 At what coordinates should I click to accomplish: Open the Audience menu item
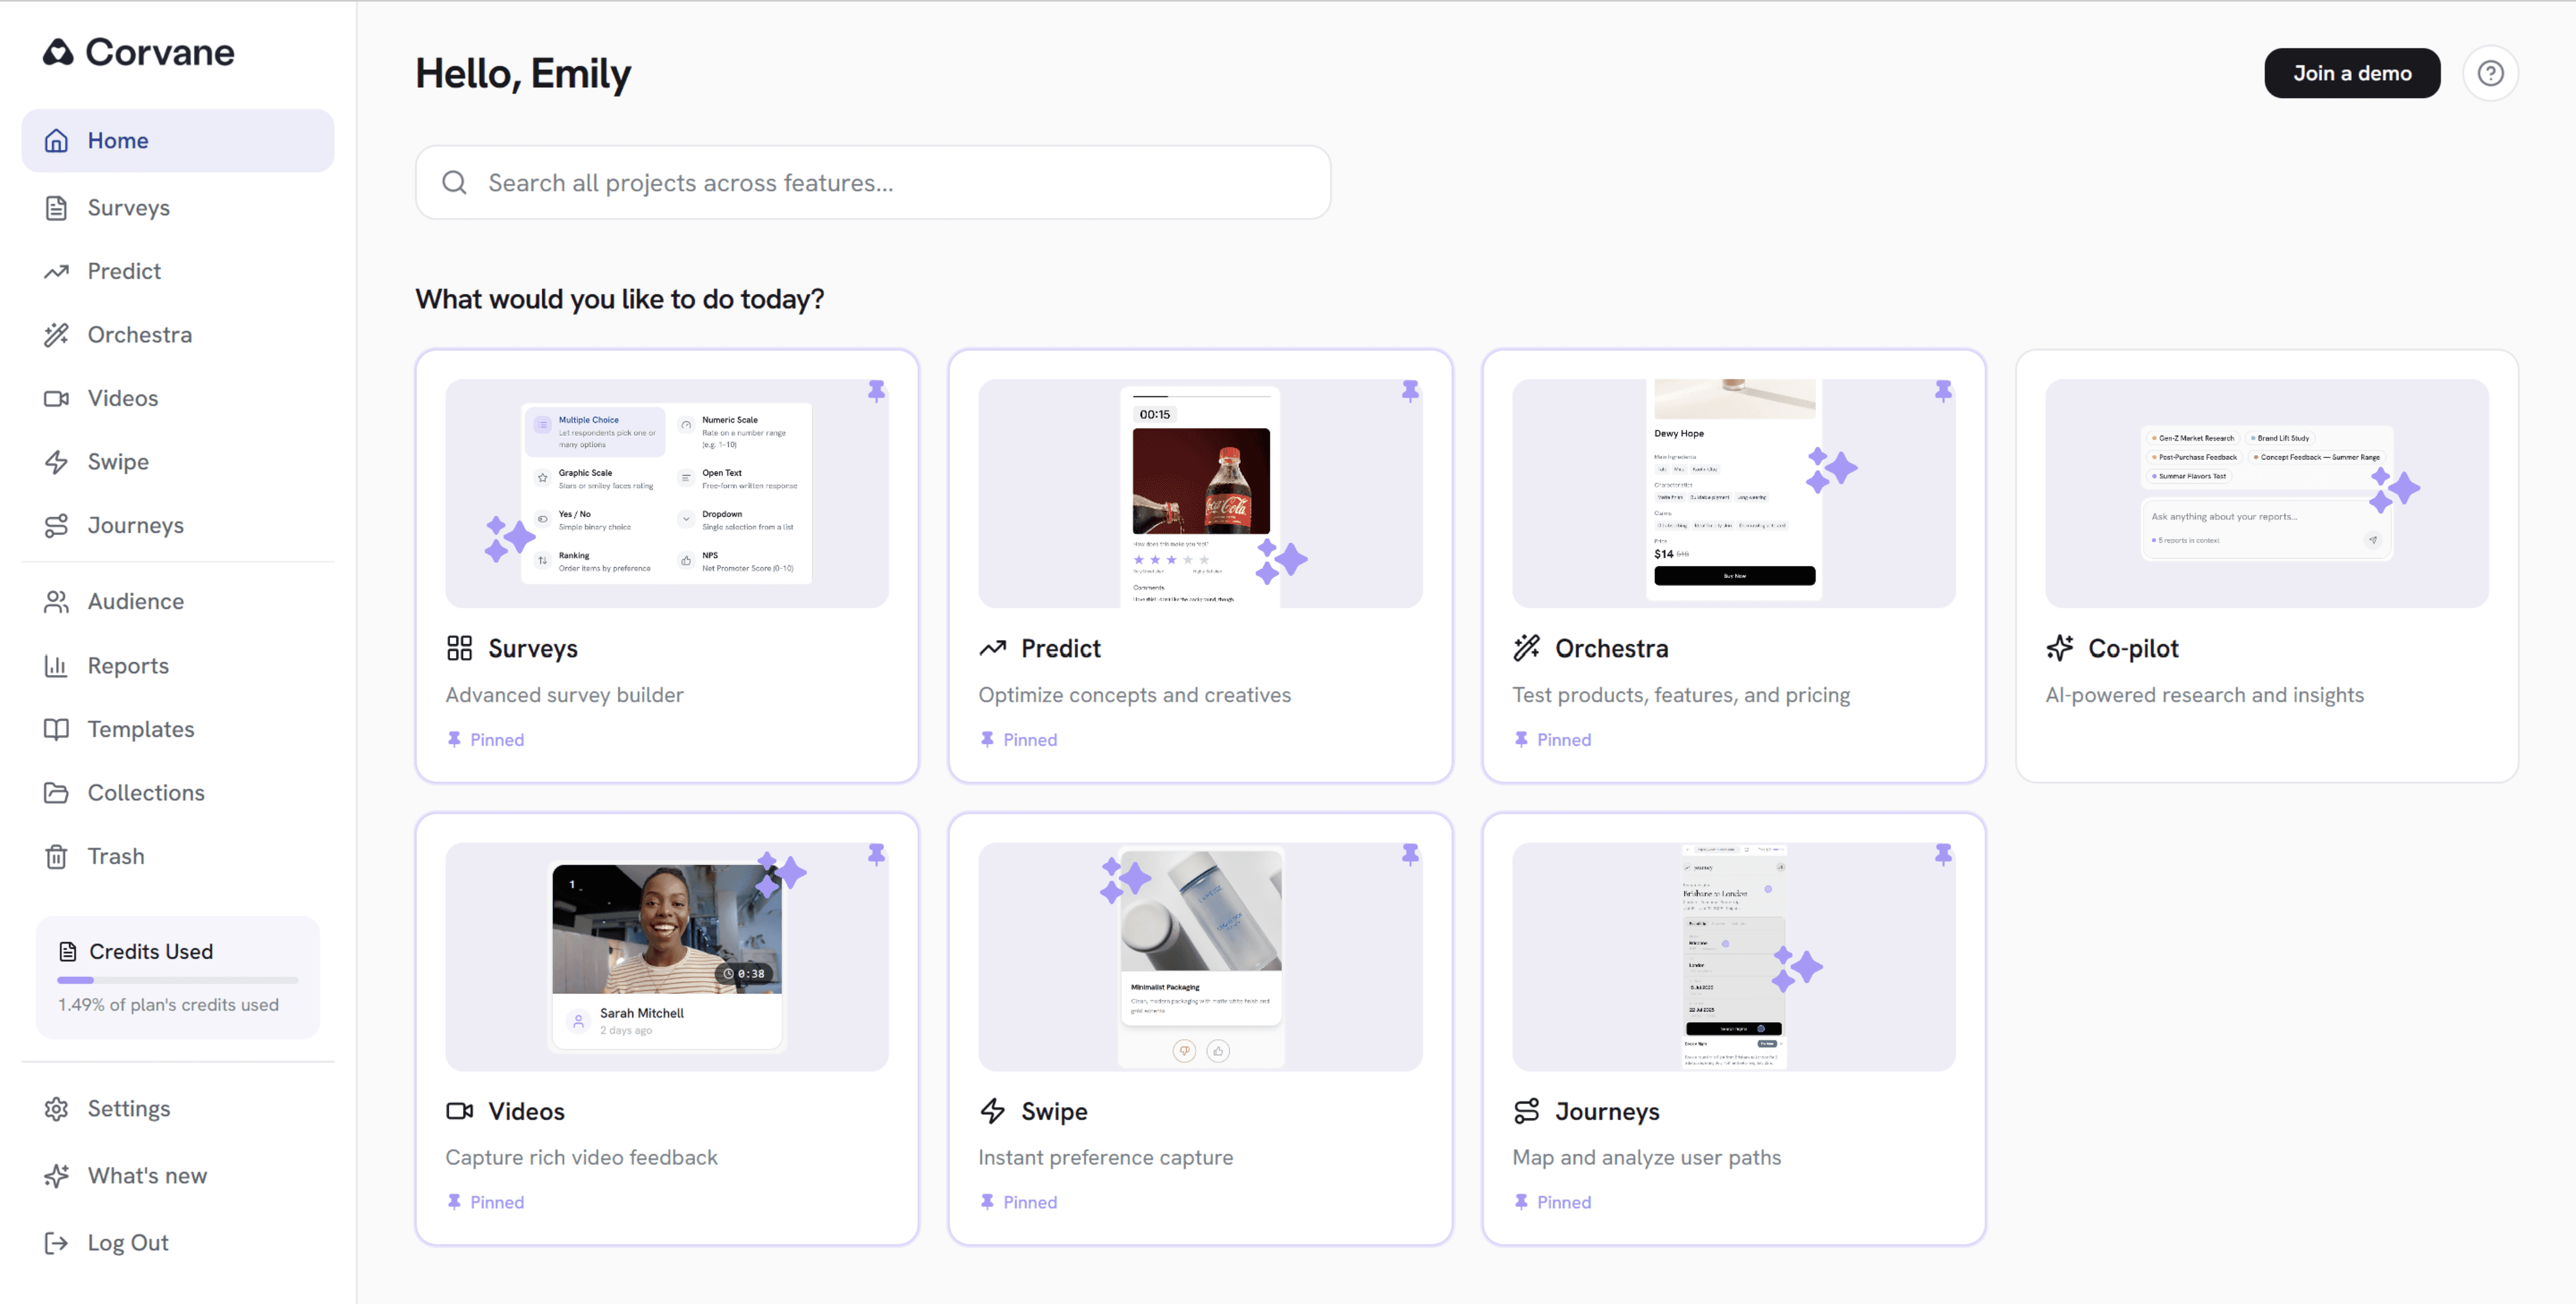click(135, 601)
